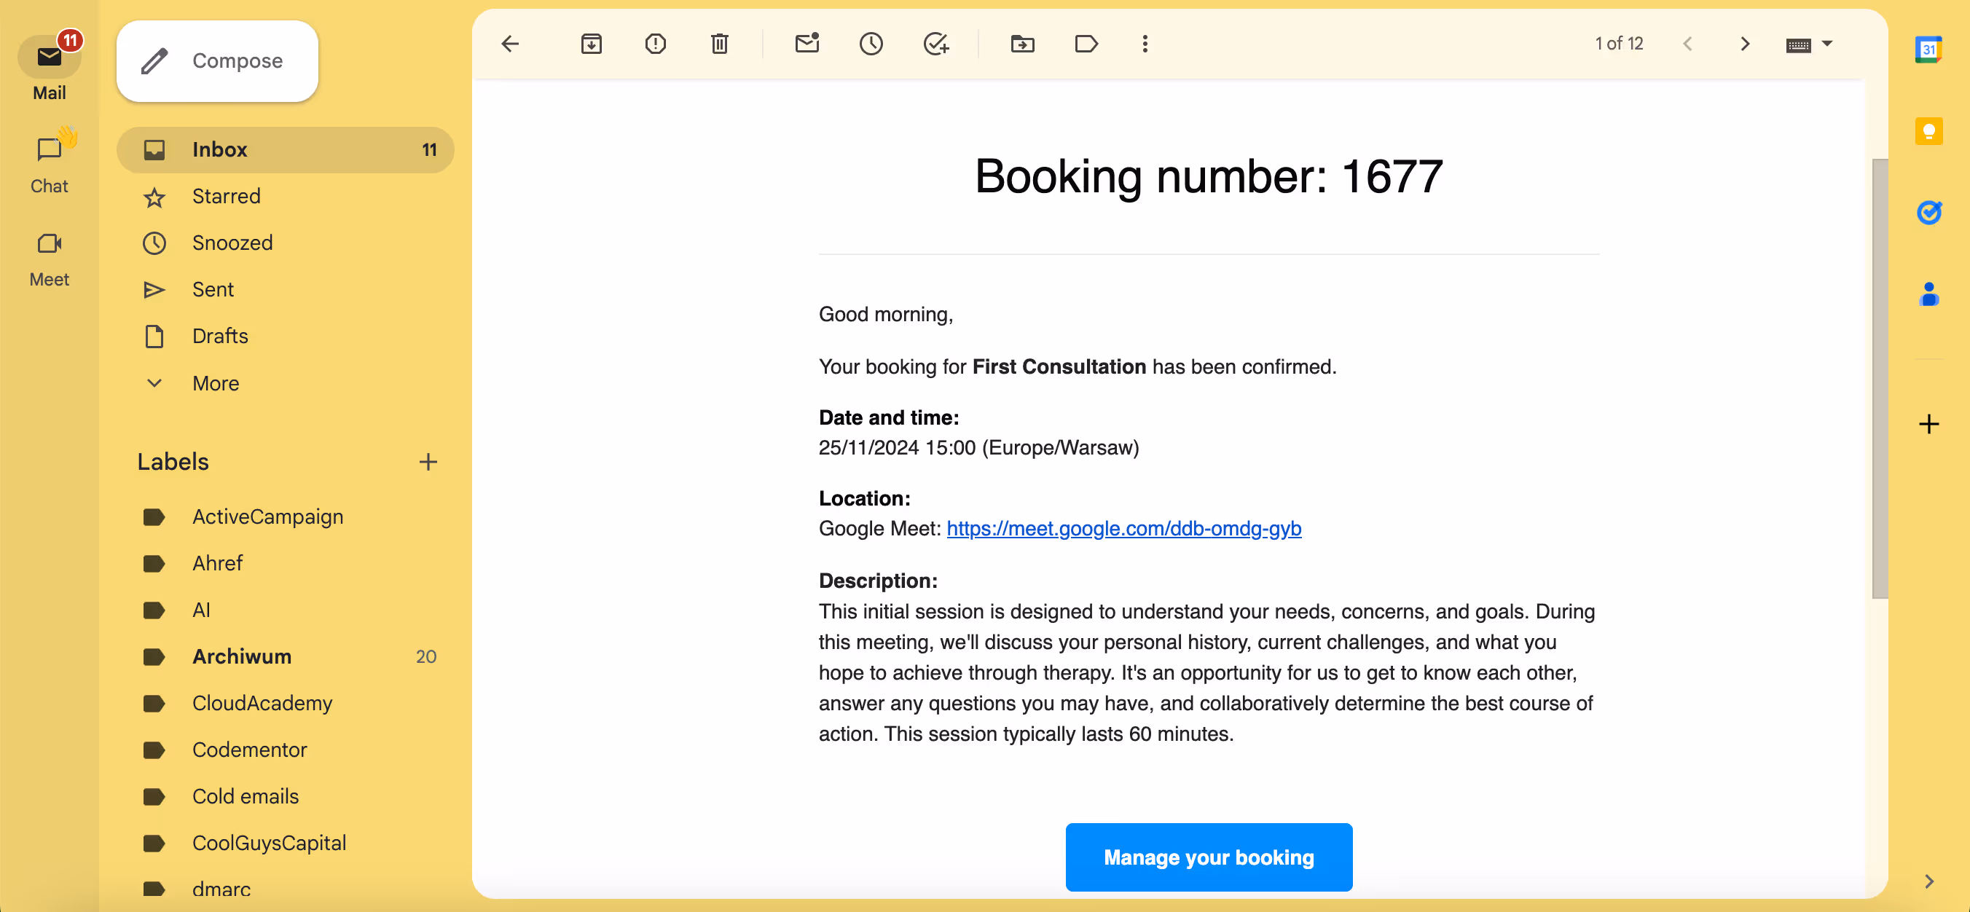The height and width of the screenshot is (912, 1970).
Task: Move the email to a folder
Action: coord(1022,44)
